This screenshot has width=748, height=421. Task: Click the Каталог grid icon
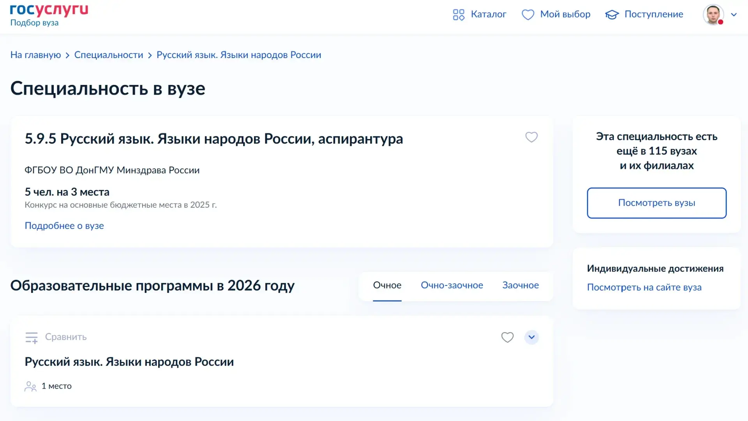(459, 15)
